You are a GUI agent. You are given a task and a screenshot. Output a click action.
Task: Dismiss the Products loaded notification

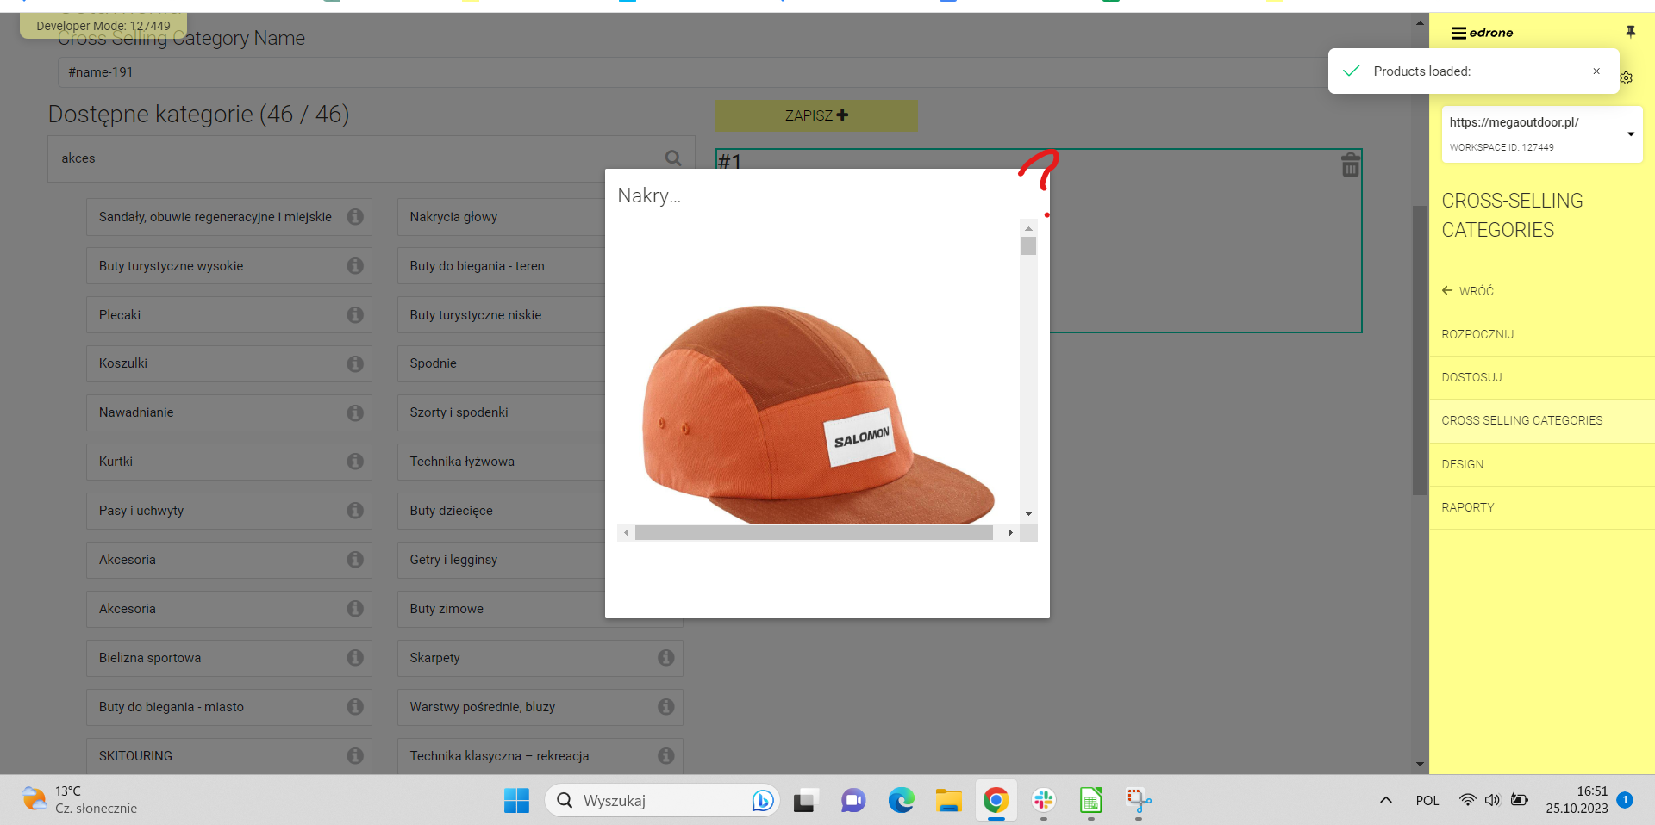click(x=1596, y=71)
